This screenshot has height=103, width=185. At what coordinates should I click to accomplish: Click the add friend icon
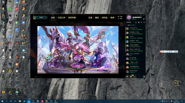(x=136, y=22)
